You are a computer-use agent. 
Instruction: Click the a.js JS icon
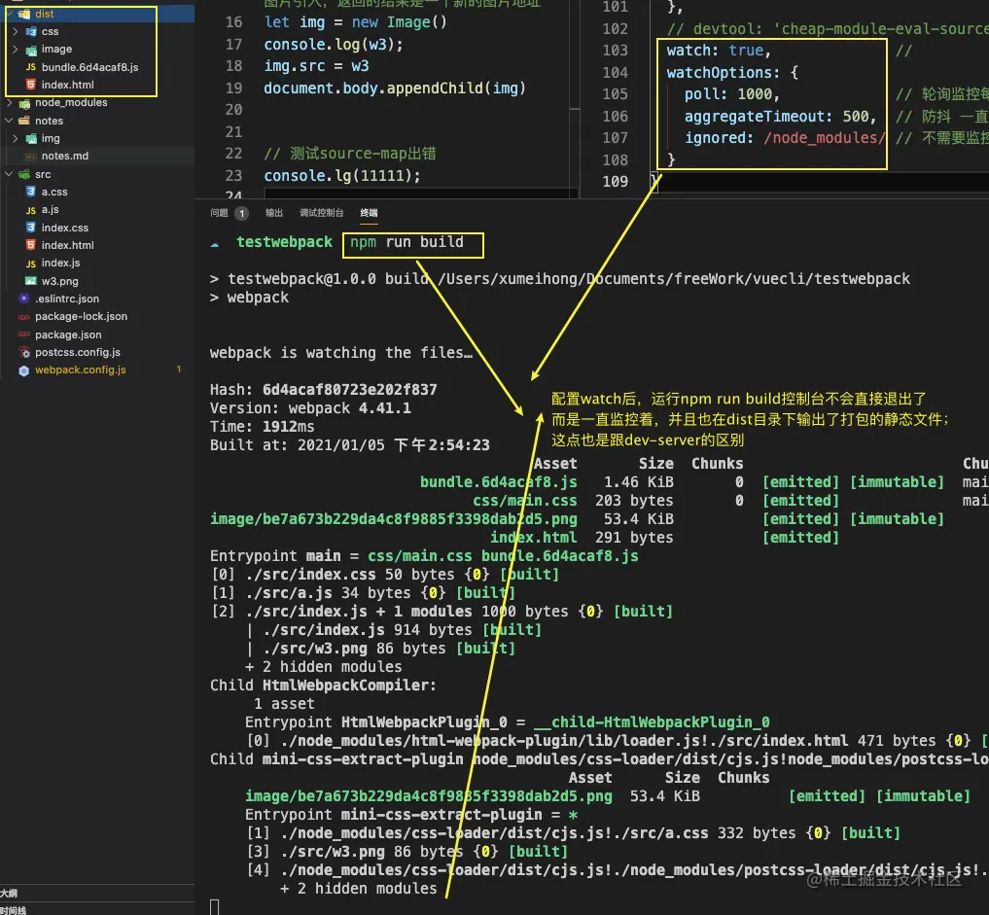coord(31,209)
